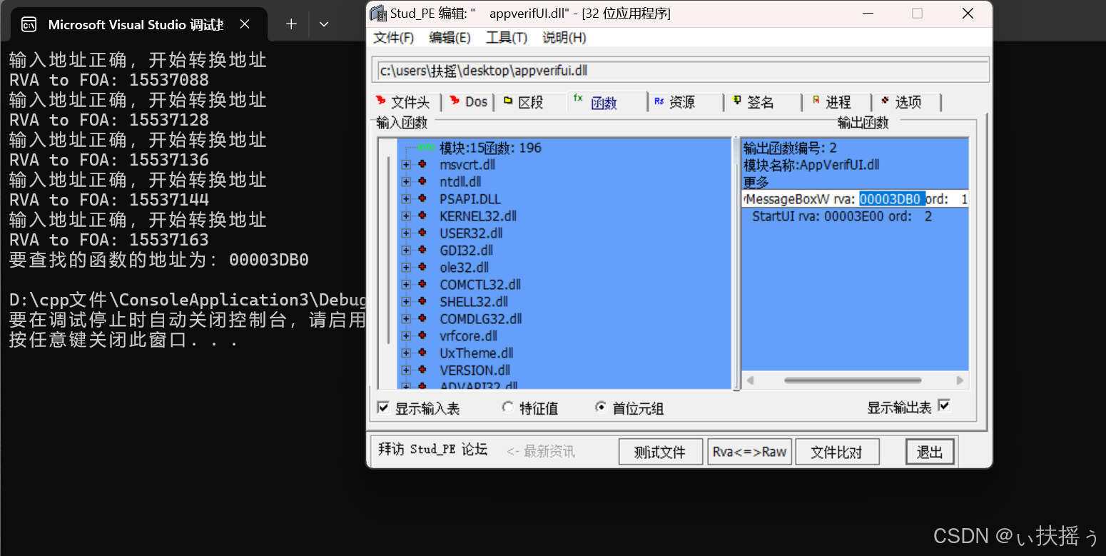1106x556 pixels.
Task: Click the 退出 button
Action: [930, 452]
